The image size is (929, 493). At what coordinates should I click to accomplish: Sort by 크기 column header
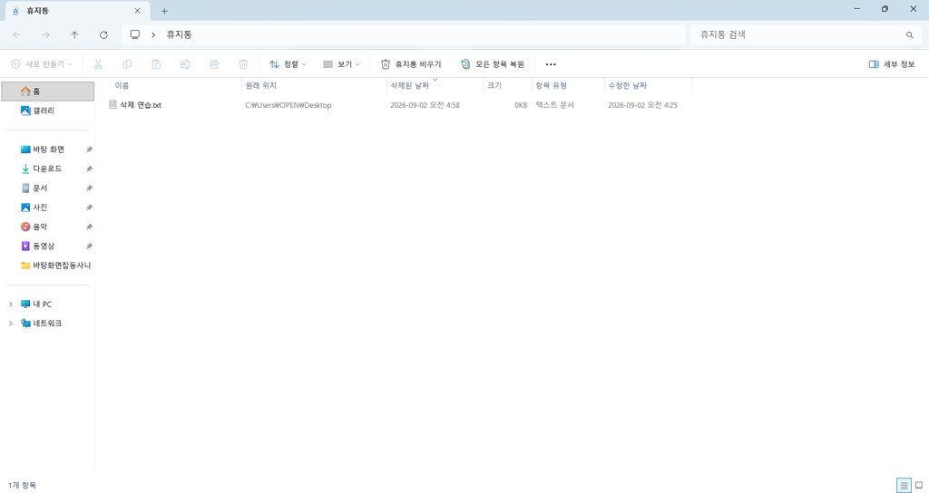(508, 86)
